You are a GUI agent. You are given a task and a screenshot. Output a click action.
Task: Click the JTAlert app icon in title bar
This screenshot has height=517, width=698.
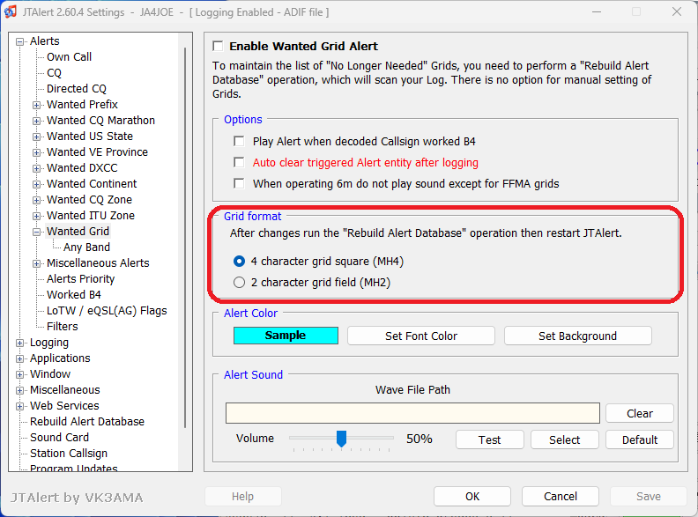point(11,11)
